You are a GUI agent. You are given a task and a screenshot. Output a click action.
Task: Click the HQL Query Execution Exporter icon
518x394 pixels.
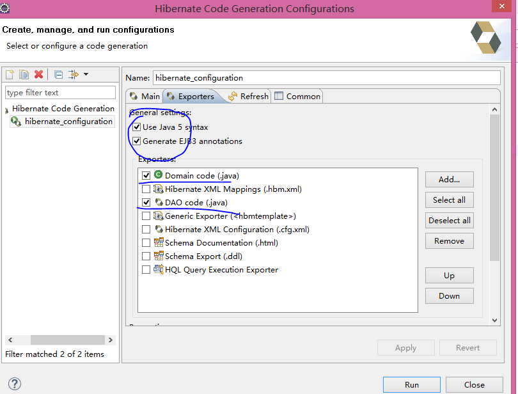(159, 269)
